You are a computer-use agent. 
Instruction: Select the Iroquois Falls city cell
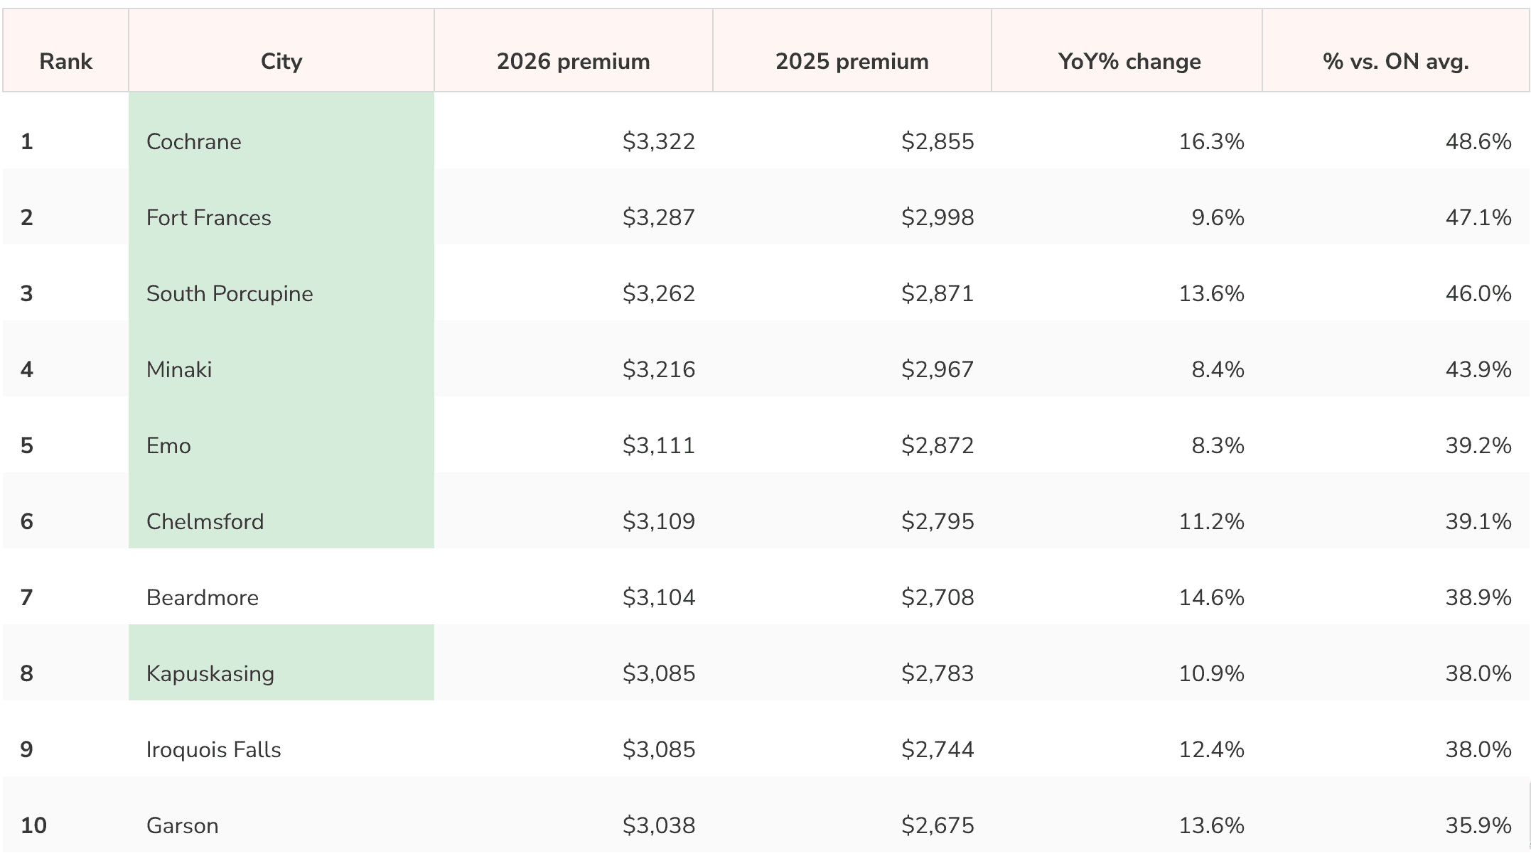(x=281, y=739)
